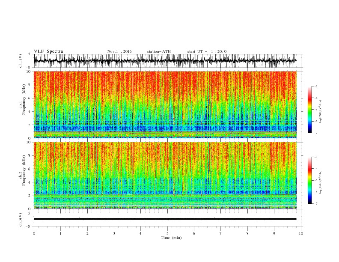Click the "-7" tick on upper color bar
This screenshot has width=339, height=262.
(316, 133)
